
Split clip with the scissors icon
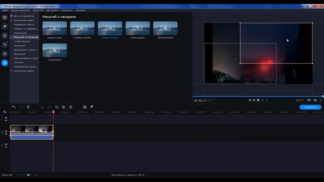[43, 107]
